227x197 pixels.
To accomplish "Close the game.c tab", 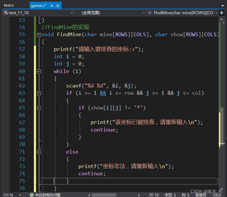I will (58, 6).
